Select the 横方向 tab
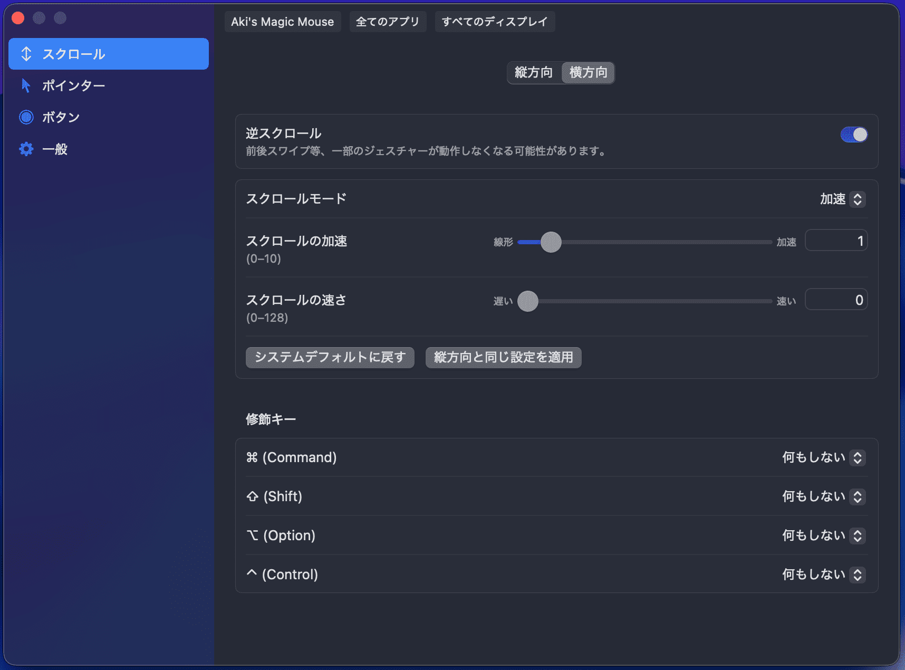Image resolution: width=905 pixels, height=670 pixels. 588,73
